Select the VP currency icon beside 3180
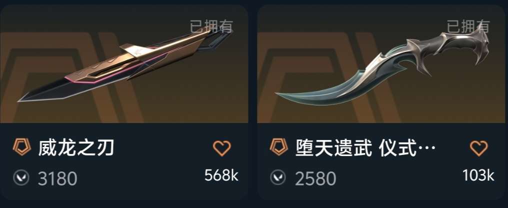Viewport: 508px width, 208px height. point(21,178)
